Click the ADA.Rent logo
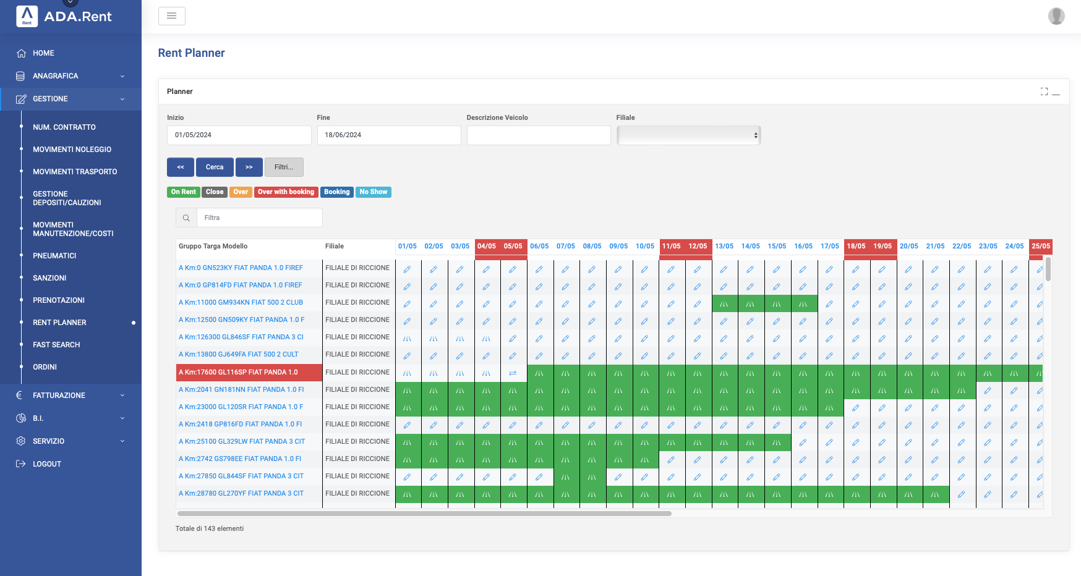 64,16
